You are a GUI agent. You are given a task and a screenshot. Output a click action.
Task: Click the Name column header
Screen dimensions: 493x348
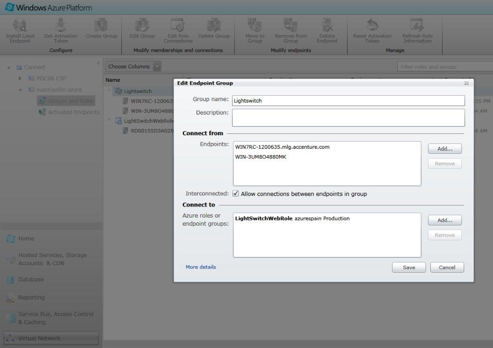(113, 80)
